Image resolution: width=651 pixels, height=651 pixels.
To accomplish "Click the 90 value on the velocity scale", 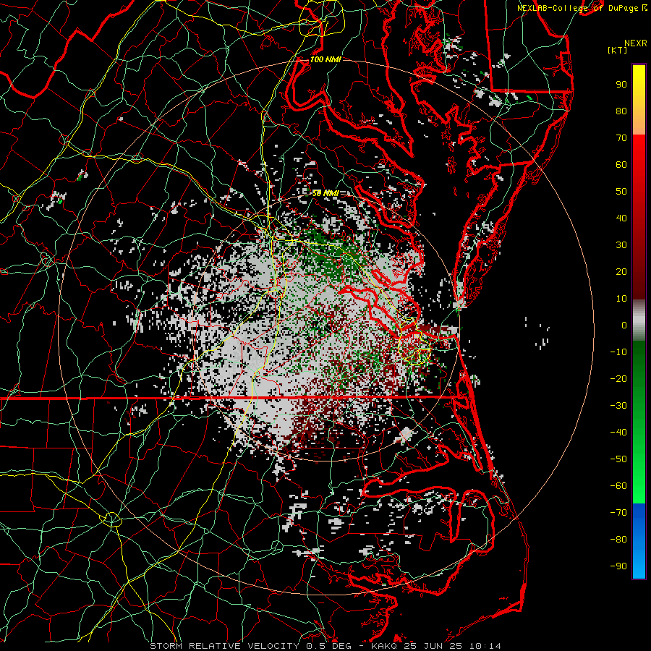I will point(621,85).
